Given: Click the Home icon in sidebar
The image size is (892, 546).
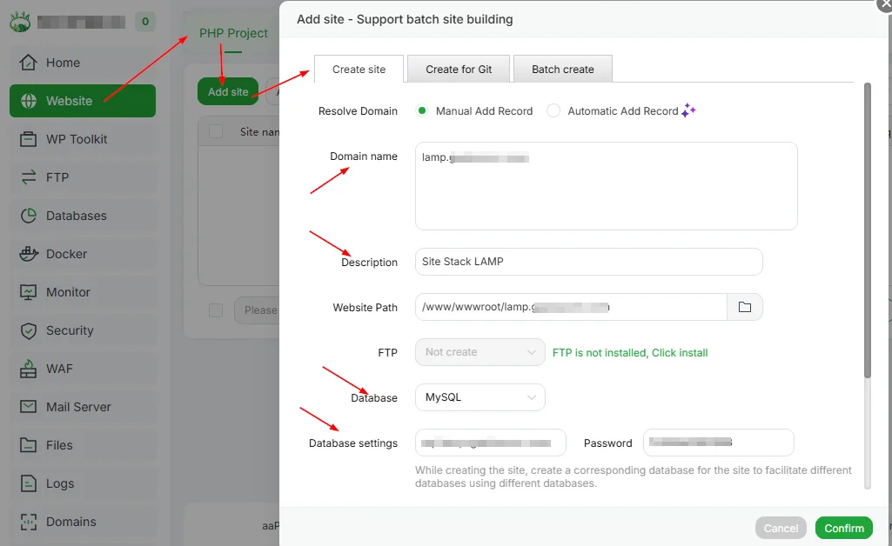Looking at the screenshot, I should click(x=29, y=63).
